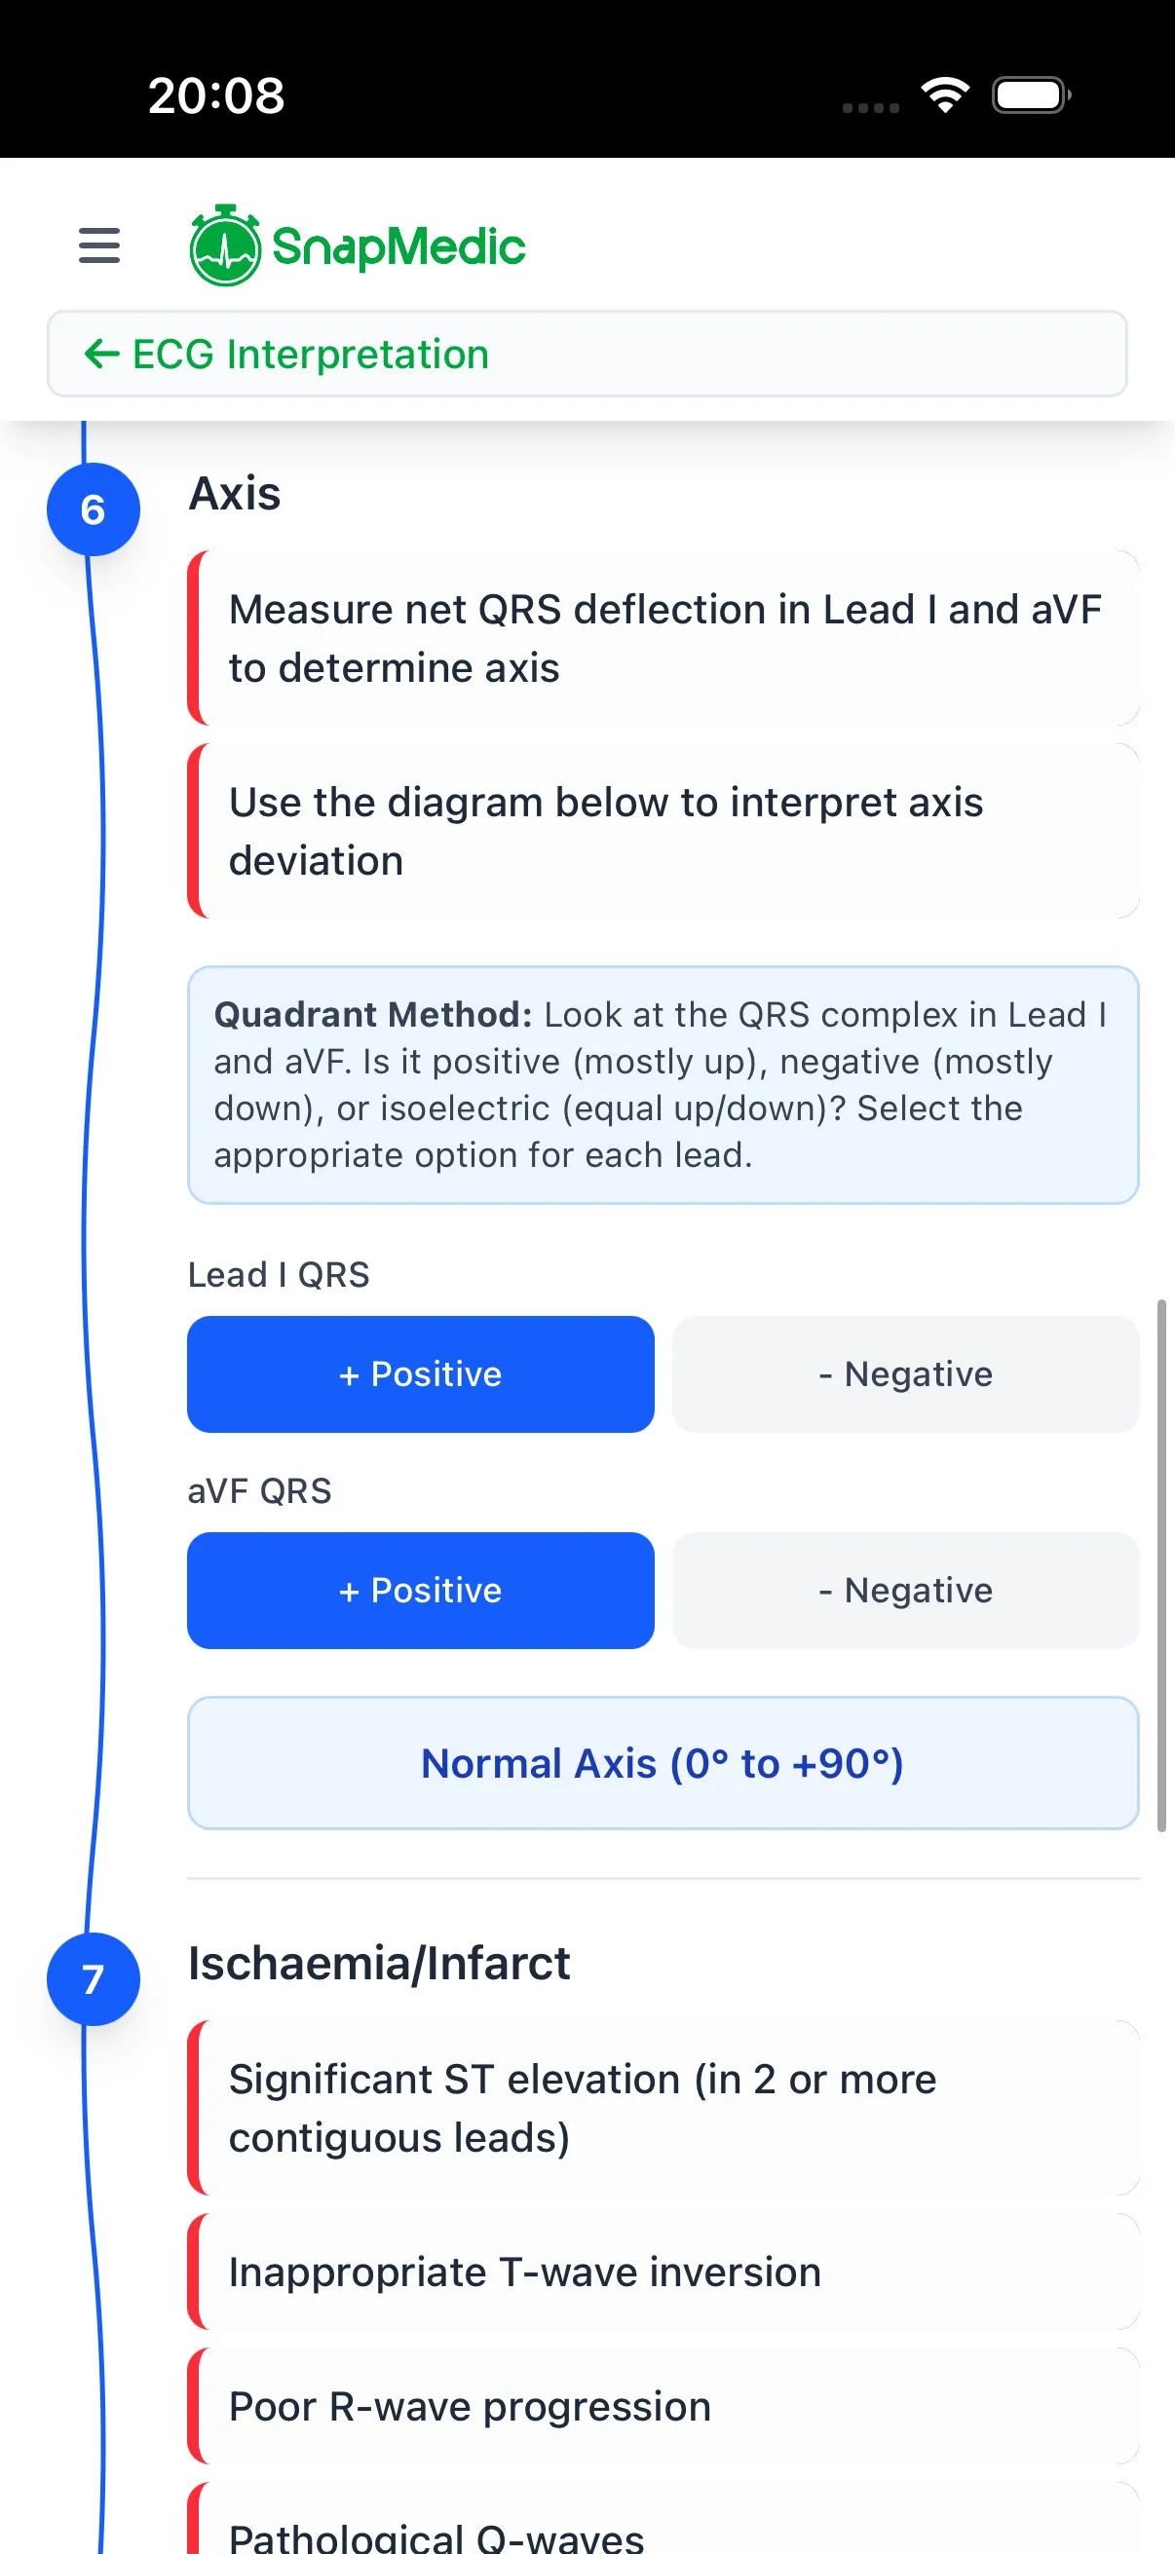1175x2554 pixels.
Task: Tap 'Use the diagram below' checklist item
Action: coord(664,831)
